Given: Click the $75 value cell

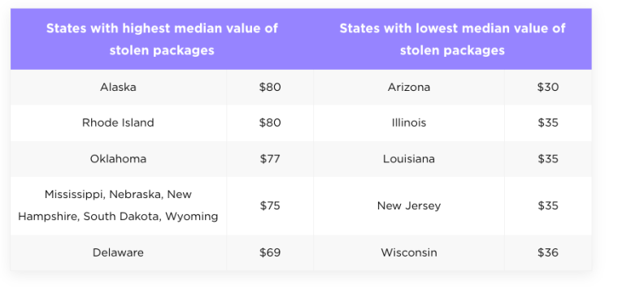Looking at the screenshot, I should [270, 205].
